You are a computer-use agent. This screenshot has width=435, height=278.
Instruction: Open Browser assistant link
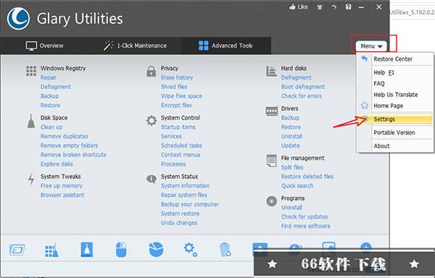(62, 195)
